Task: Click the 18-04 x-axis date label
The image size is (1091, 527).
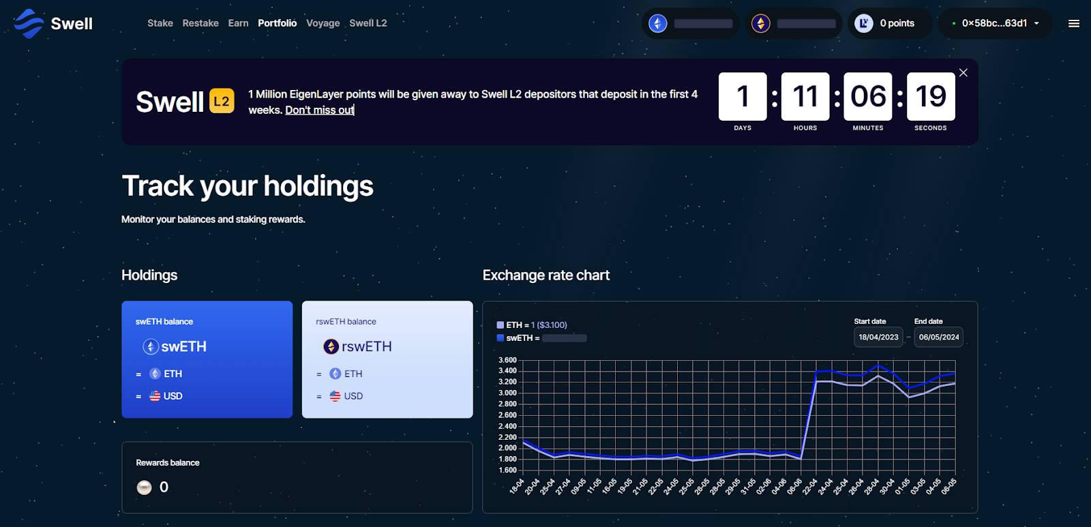Action: tap(518, 486)
